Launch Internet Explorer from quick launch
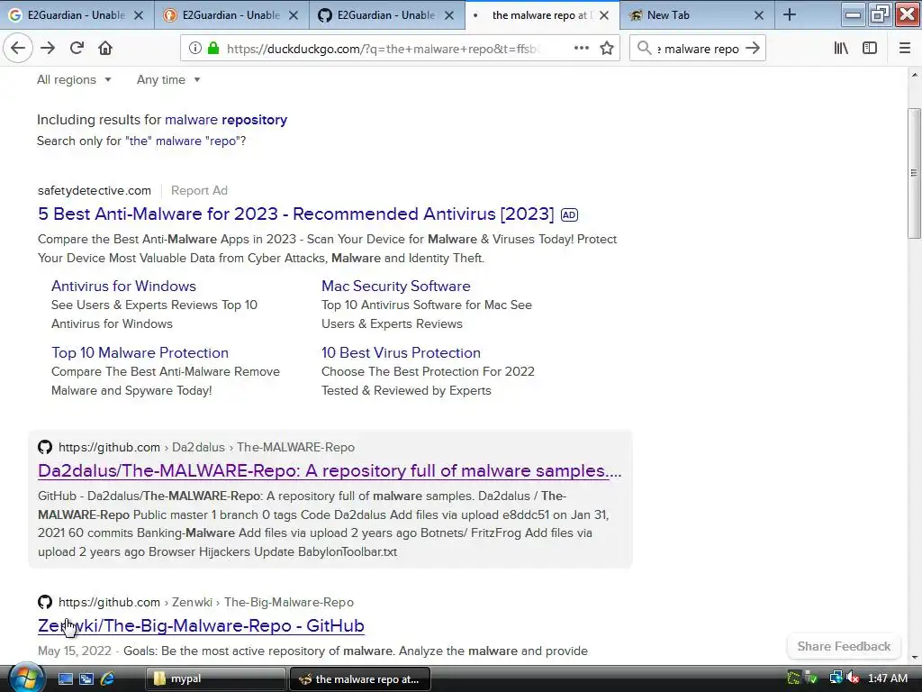Image resolution: width=922 pixels, height=692 pixels. (x=108, y=679)
